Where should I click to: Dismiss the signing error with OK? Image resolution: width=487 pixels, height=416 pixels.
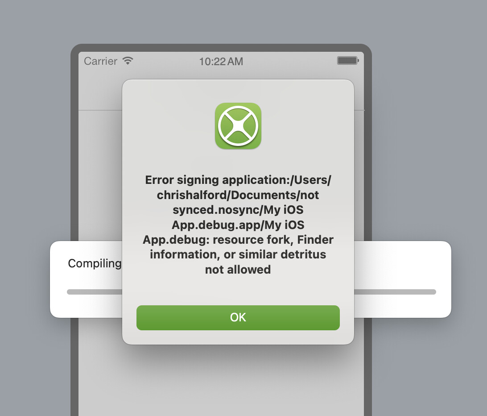pyautogui.click(x=238, y=317)
